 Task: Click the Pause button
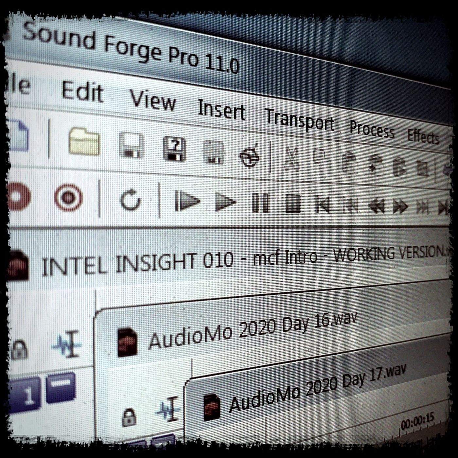point(260,203)
